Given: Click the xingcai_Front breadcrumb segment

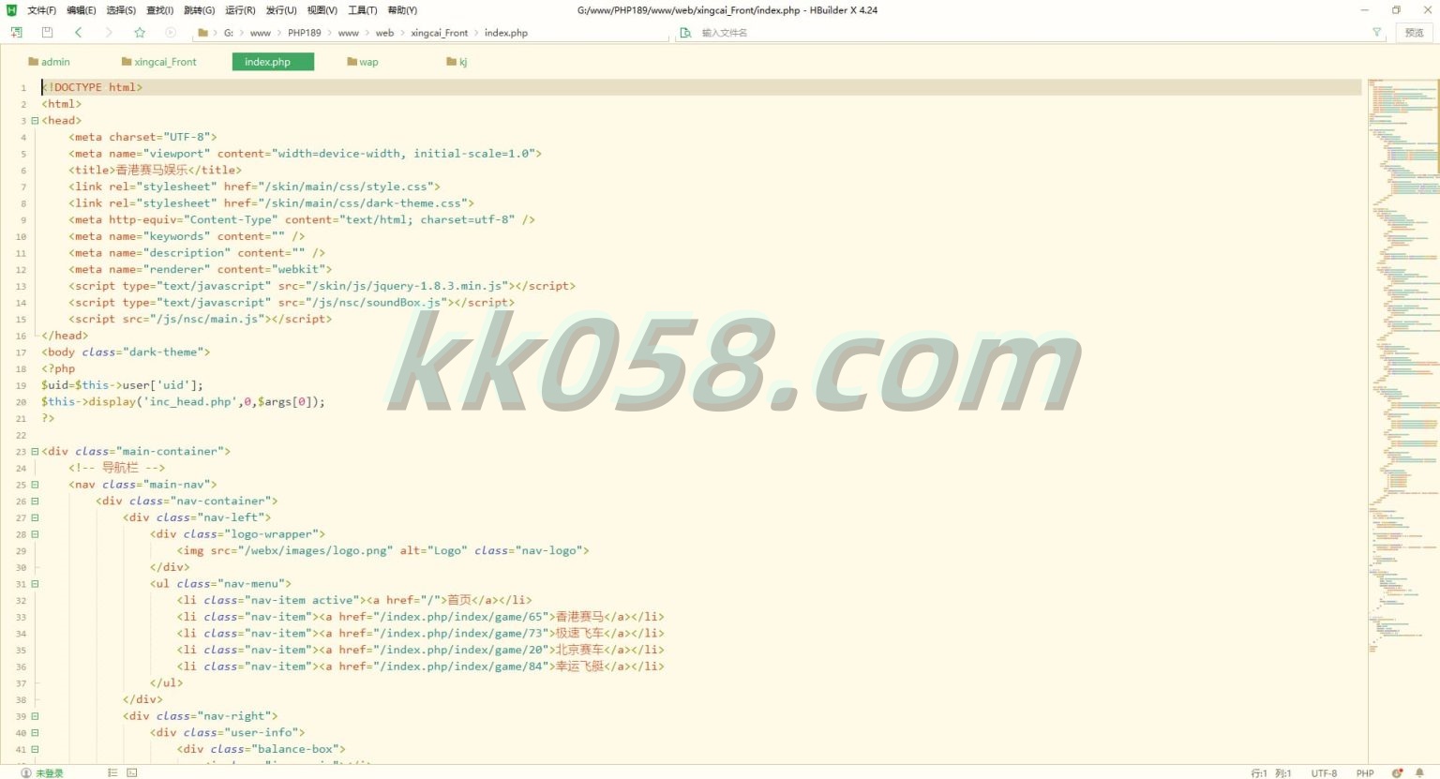Looking at the screenshot, I should click(x=439, y=33).
